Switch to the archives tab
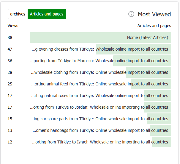Screen dimensions: 180x164 (18, 14)
